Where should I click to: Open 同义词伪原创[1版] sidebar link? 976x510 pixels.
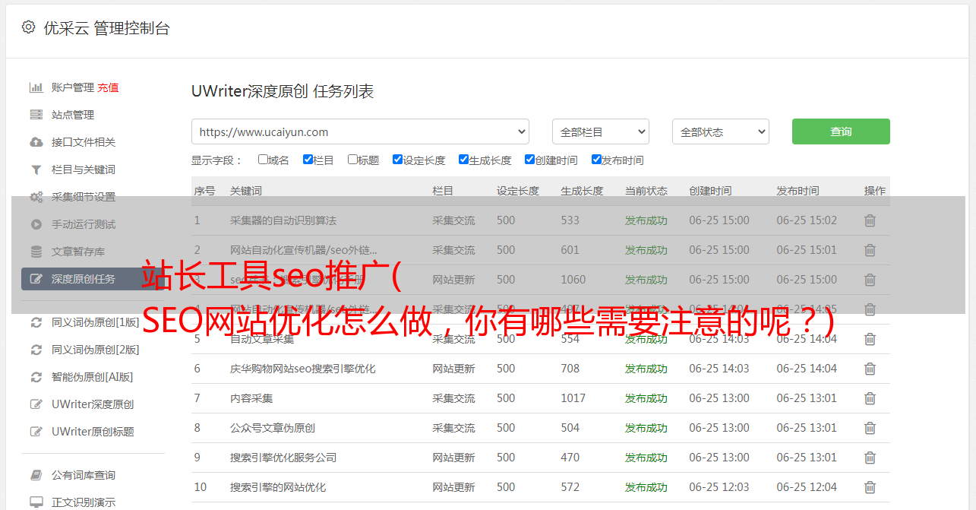(96, 322)
